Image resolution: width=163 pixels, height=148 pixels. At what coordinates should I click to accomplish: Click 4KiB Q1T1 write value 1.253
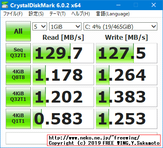(127, 119)
